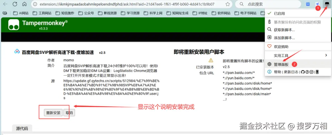Viewport: 332px width, 135px height.
Task: Click the 取消 button
Action: click(x=69, y=113)
